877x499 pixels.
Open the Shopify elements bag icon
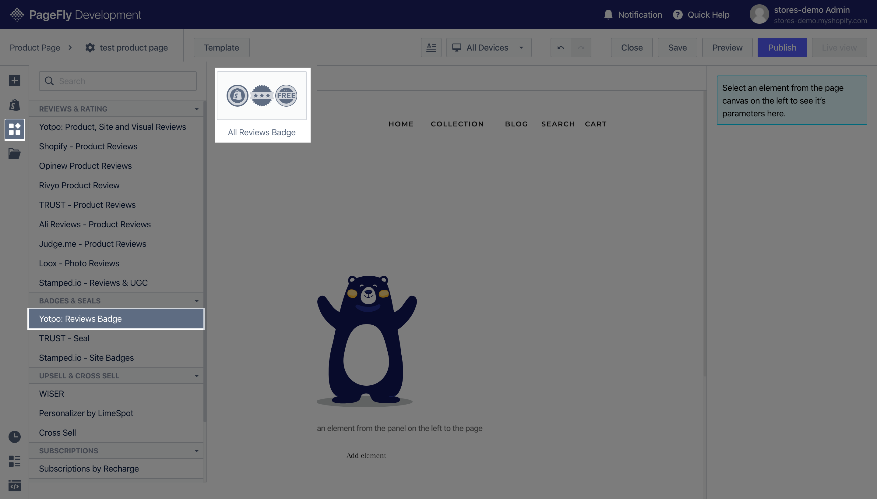[14, 105]
